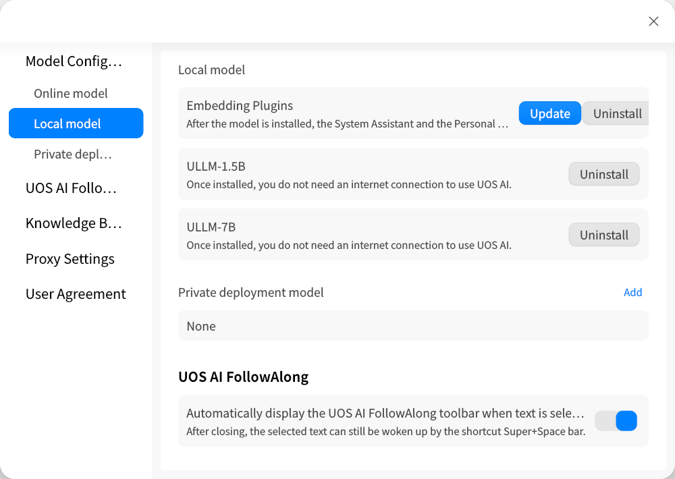
Task: Uninstall the Embedding Plugins
Action: point(616,113)
